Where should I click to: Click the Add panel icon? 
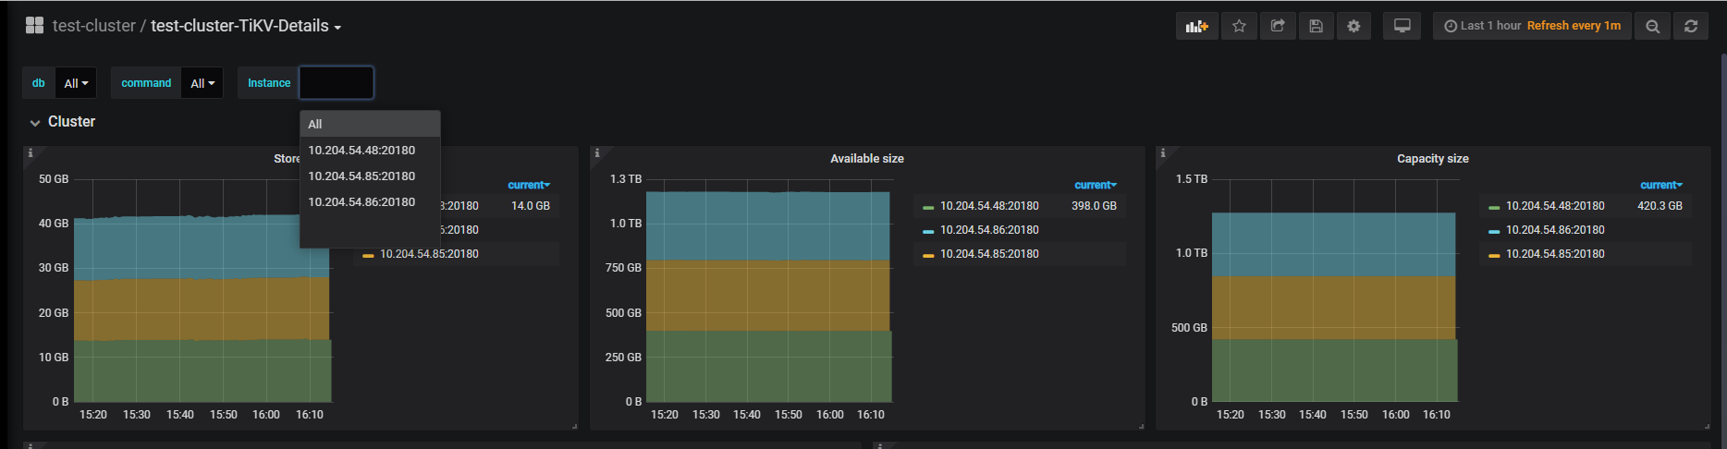1197,26
